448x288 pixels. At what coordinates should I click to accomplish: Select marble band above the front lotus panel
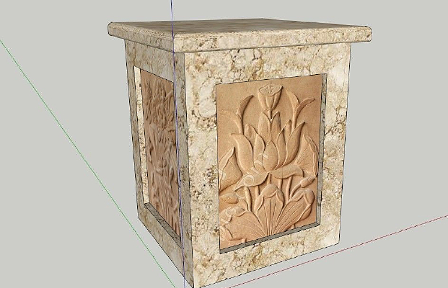[267, 65]
